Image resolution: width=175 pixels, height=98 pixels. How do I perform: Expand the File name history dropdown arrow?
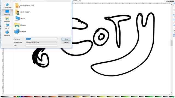[56, 39]
